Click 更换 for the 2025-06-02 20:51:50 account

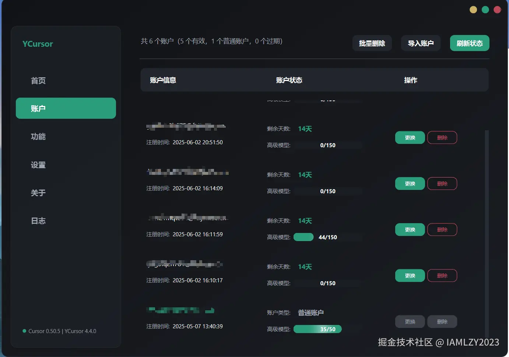coord(410,137)
